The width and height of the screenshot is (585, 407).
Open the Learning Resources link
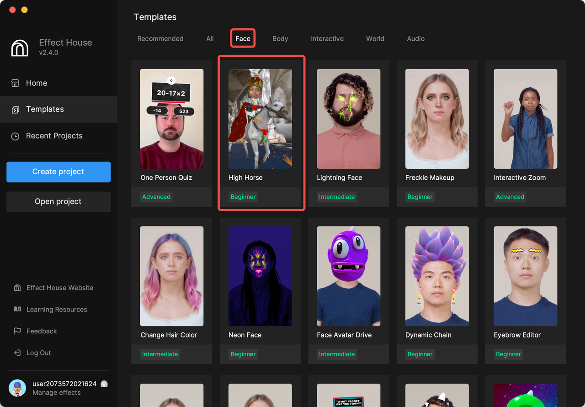pyautogui.click(x=57, y=310)
